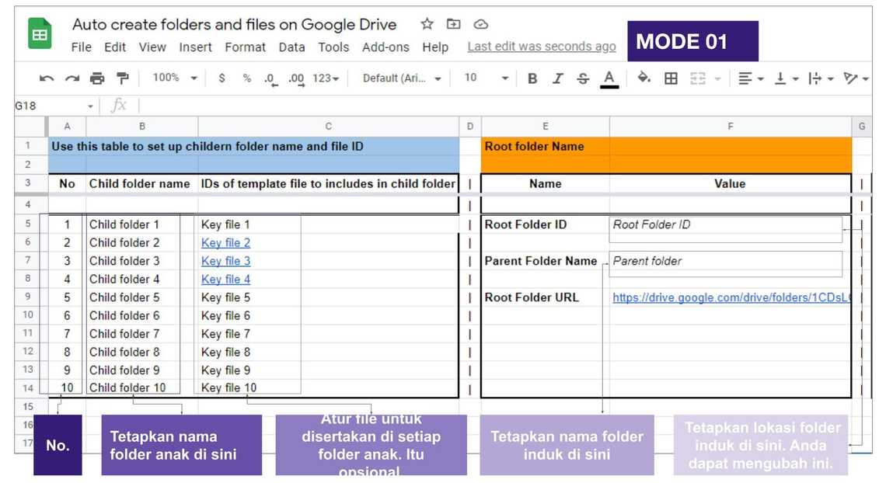Click 'Last edit was seconds ago' link
Image resolution: width=886 pixels, height=483 pixels.
pyautogui.click(x=542, y=47)
